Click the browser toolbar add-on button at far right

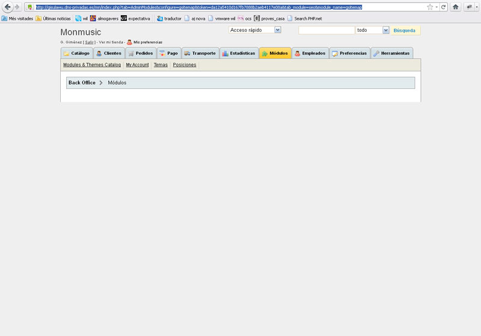pos(469,7)
